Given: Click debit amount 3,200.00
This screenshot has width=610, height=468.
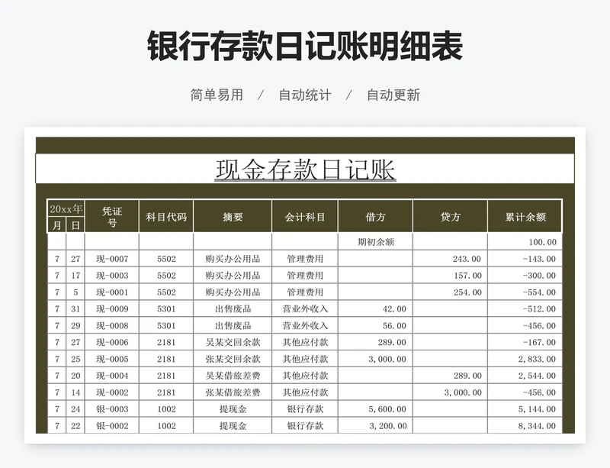Looking at the screenshot, I should (375, 425).
